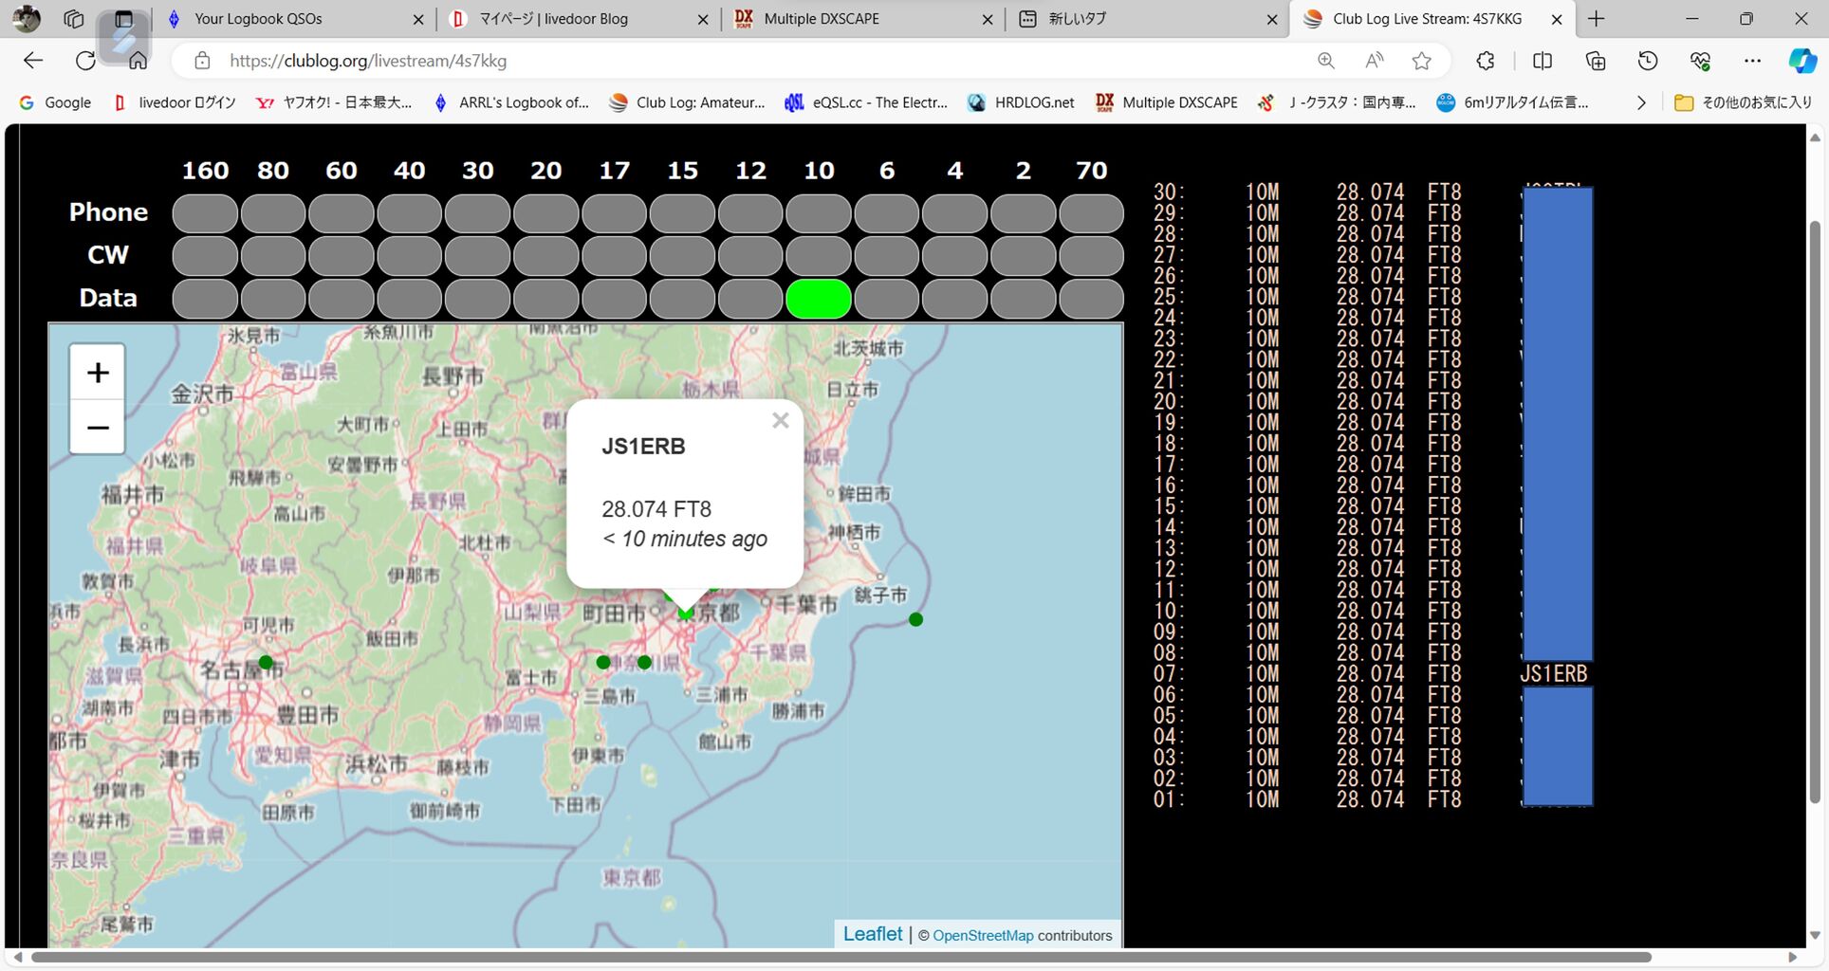Open Workspaces icon in title bar
This screenshot has height=971, width=1829.
(x=74, y=18)
